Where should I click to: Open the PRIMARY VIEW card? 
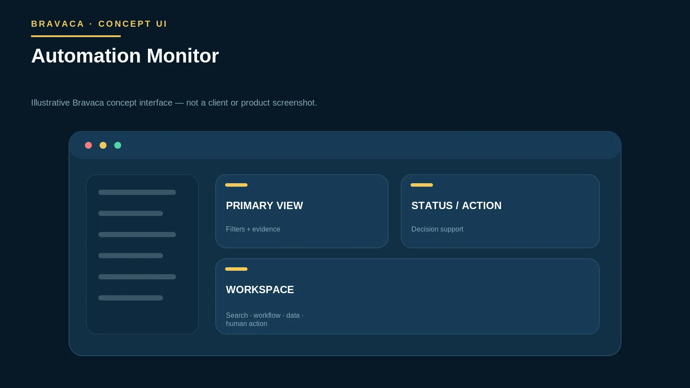pyautogui.click(x=302, y=211)
